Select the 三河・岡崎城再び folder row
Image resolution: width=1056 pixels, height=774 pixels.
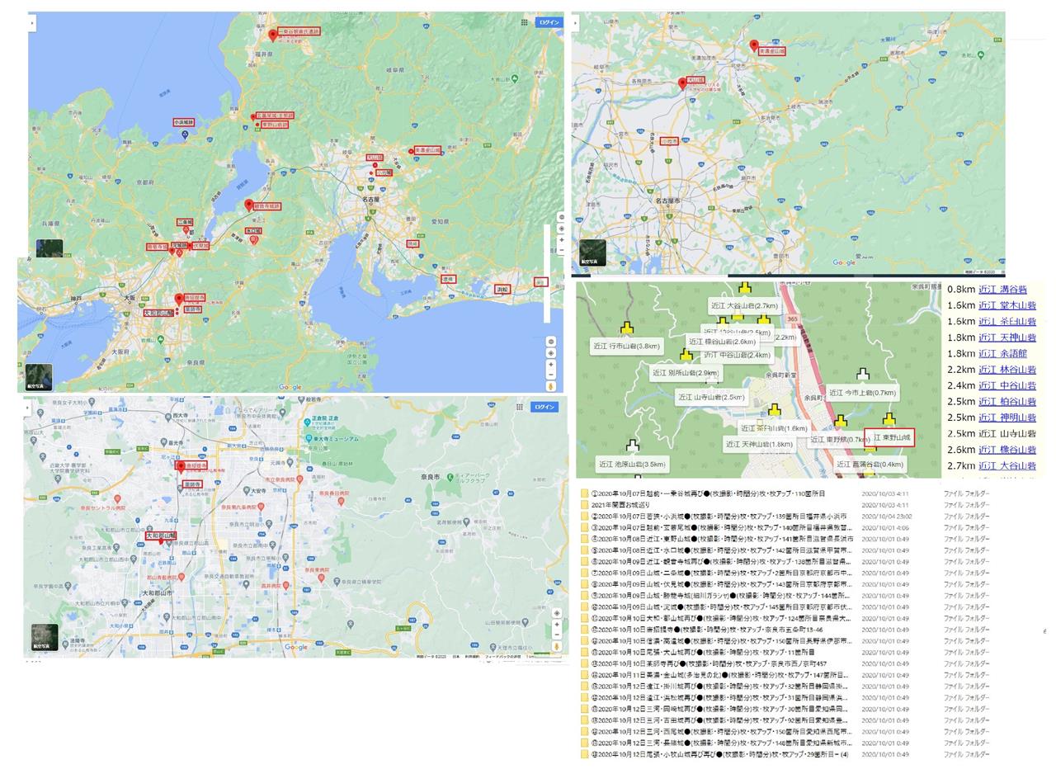pyautogui.click(x=784, y=709)
